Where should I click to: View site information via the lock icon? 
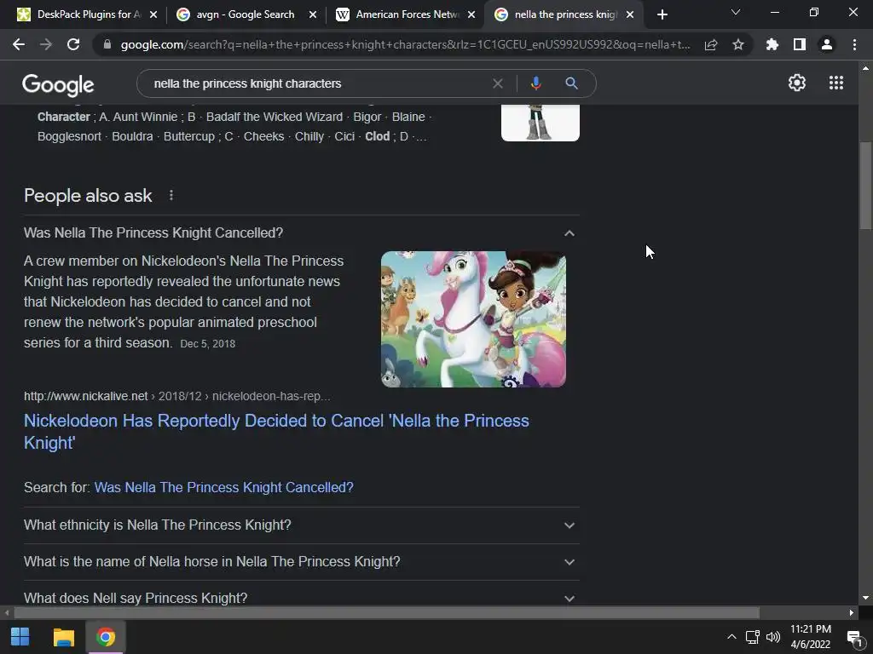(x=107, y=44)
